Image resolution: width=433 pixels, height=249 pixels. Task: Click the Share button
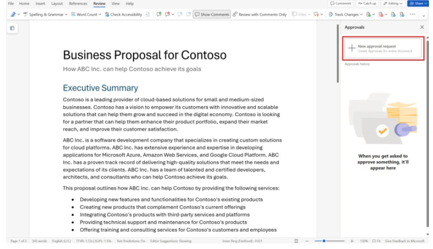tap(418, 4)
